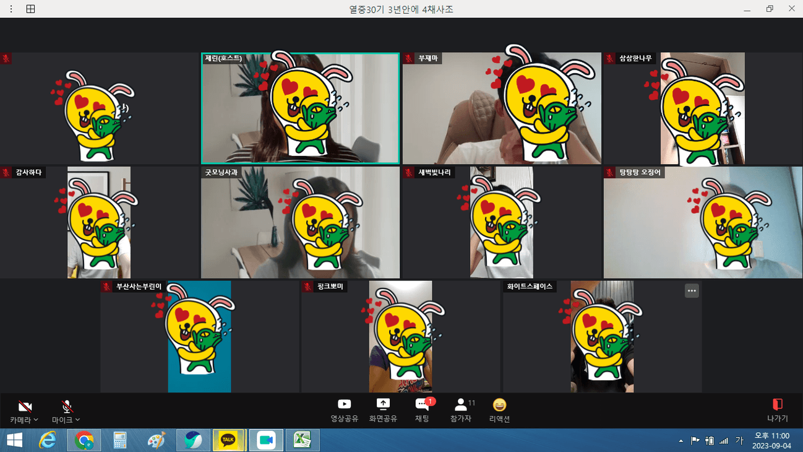Switch to Excel in the taskbar
Screen dimensions: 803x452
point(303,440)
